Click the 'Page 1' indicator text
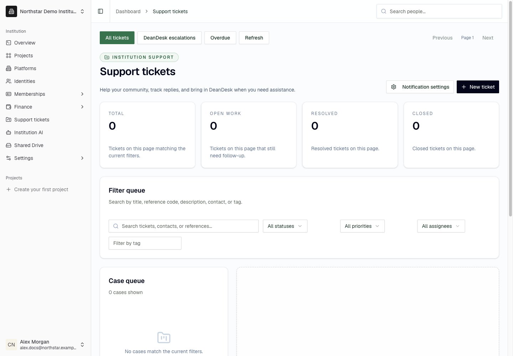Screen dimensions: 513x356 coord(467,38)
